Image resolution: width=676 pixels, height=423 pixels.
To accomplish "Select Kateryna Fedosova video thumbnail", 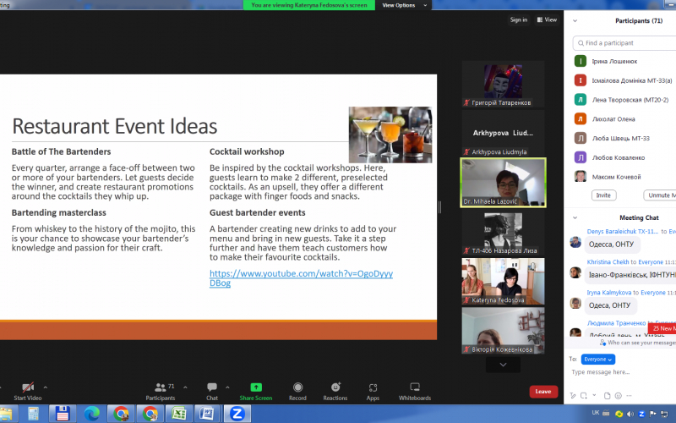I will 503,282.
